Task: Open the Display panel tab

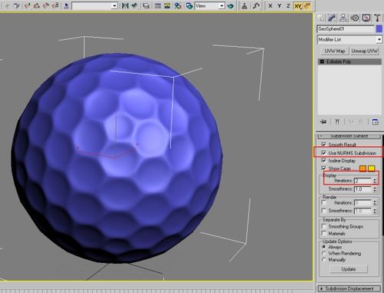Action: click(x=366, y=18)
